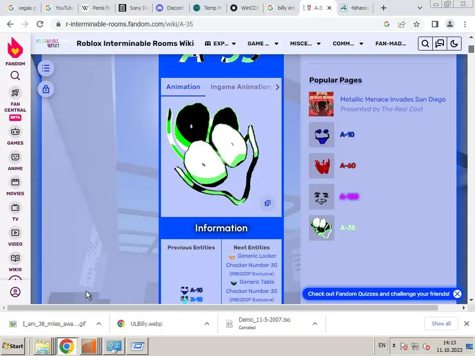Screen dimensions: 475x356
Task: Search the wiki using magnifier button
Action: click(x=425, y=44)
